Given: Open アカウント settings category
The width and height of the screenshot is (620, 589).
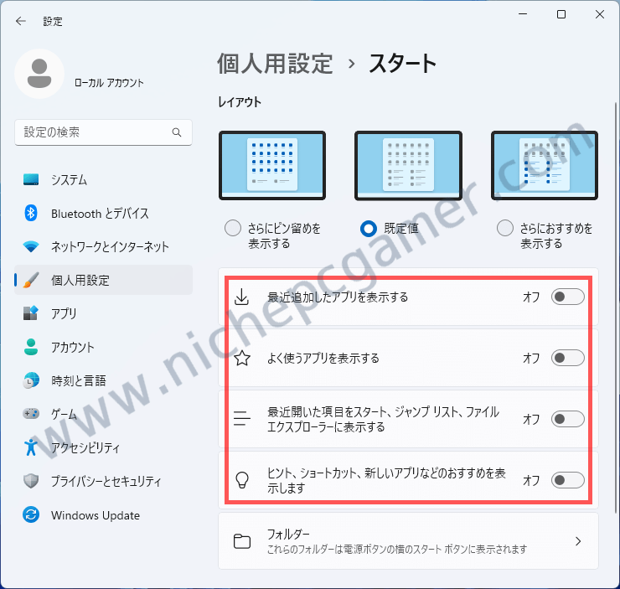Looking at the screenshot, I should 103,347.
